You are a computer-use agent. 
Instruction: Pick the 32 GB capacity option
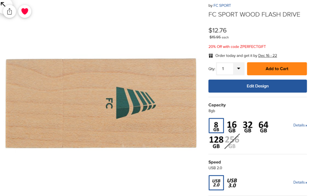(x=248, y=126)
